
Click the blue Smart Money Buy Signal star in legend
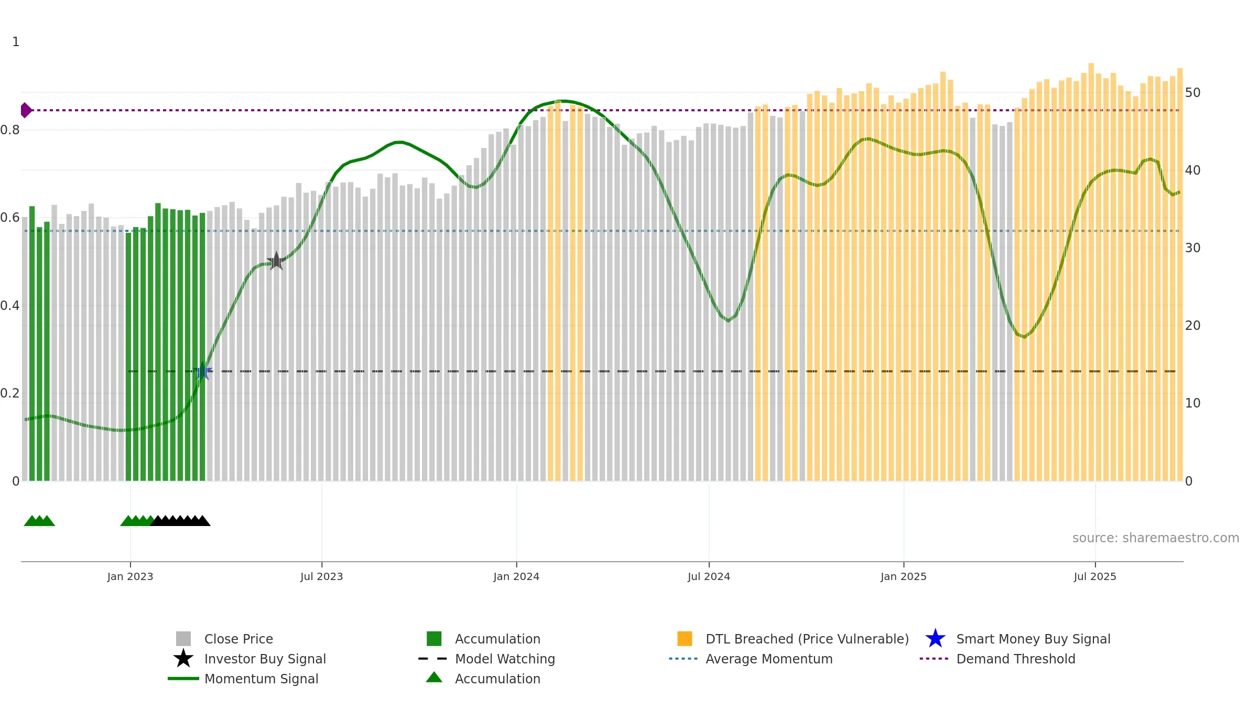coord(935,639)
